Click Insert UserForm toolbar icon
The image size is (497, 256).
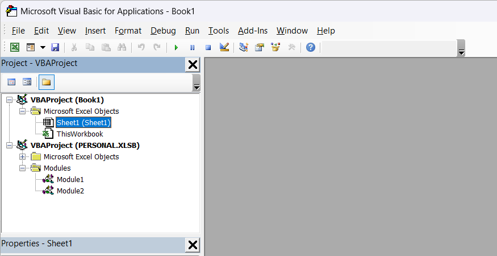tap(31, 47)
